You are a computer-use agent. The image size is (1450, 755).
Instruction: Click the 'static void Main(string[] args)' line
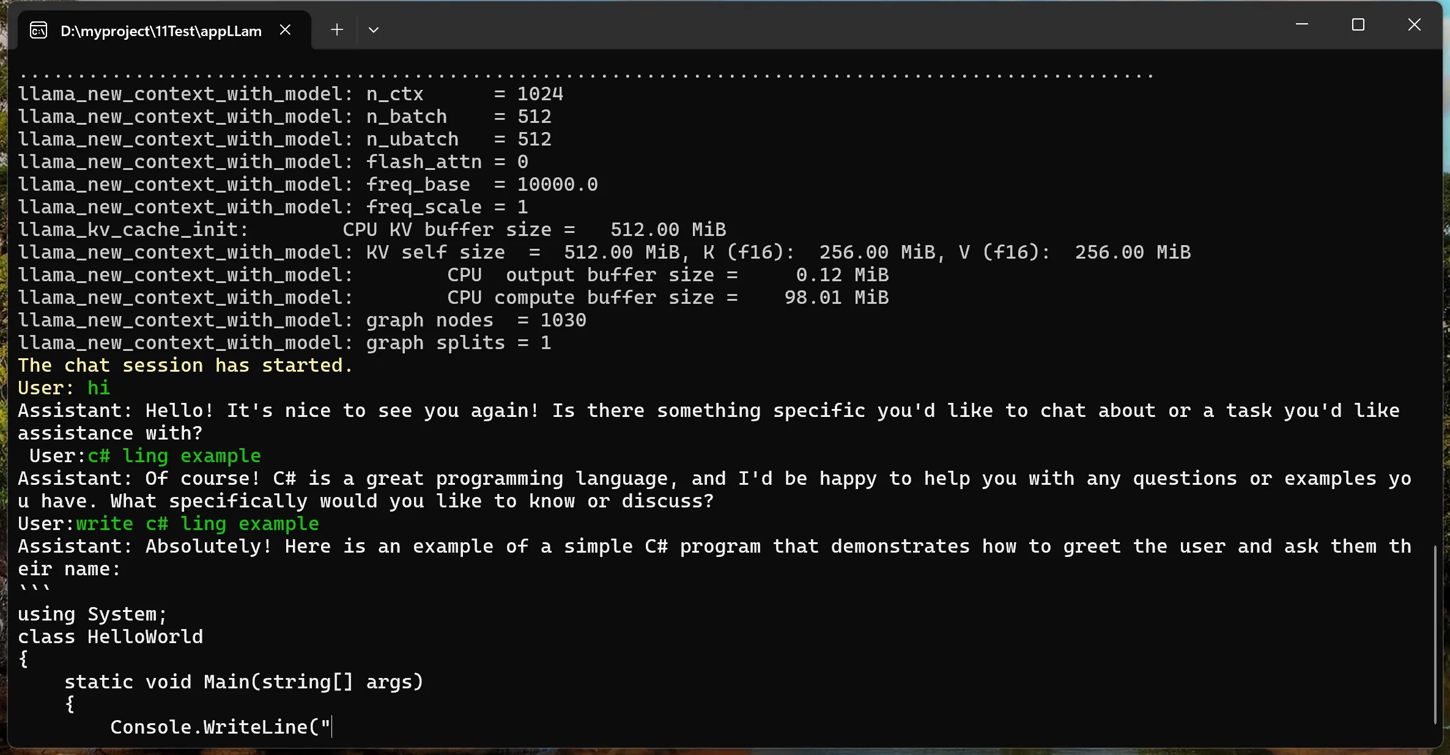(x=244, y=682)
